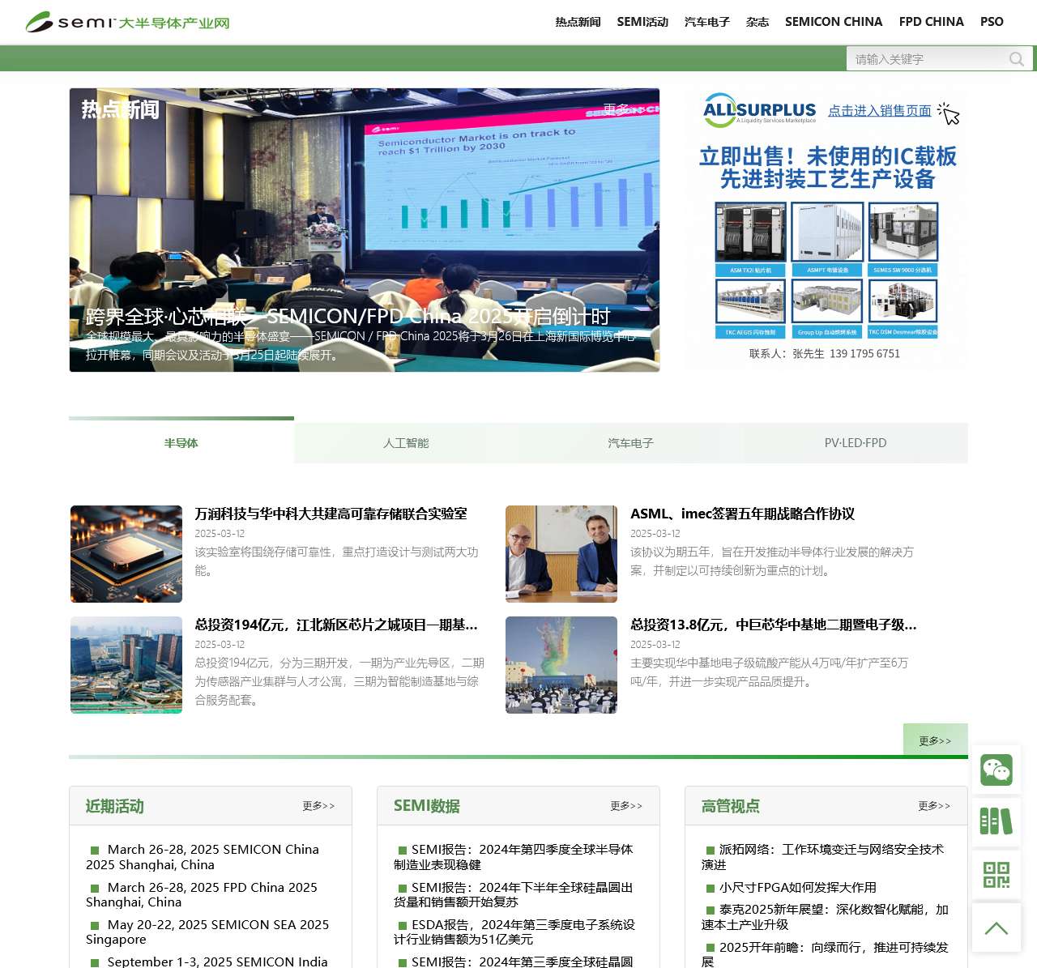Open the SEMICON/FPD China 2025 banner headline

click(x=348, y=316)
